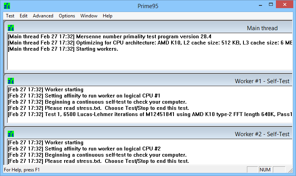The image size is (296, 176).
Task: Click 'Please read stress.txt' line in Worker #2
Action: coord(99,161)
